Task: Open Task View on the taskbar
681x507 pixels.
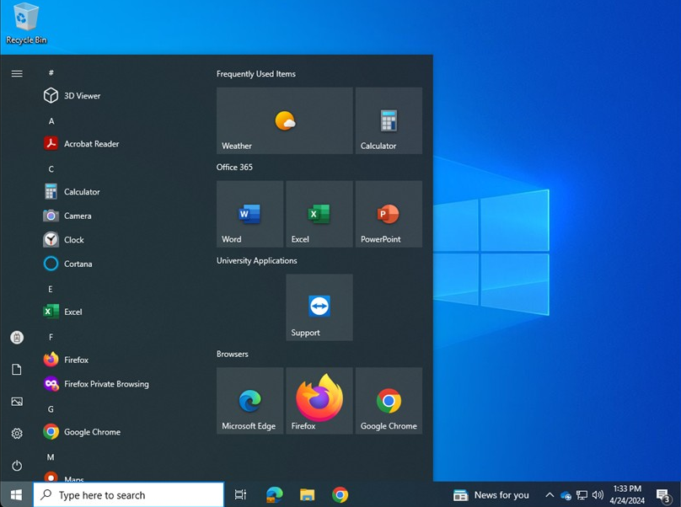Action: tap(240, 494)
